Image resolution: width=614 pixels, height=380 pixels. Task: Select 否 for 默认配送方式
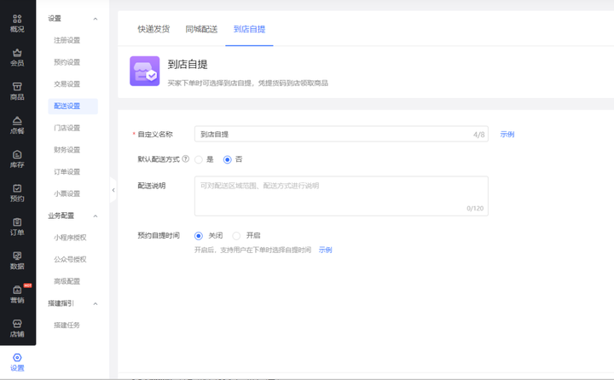pyautogui.click(x=227, y=159)
